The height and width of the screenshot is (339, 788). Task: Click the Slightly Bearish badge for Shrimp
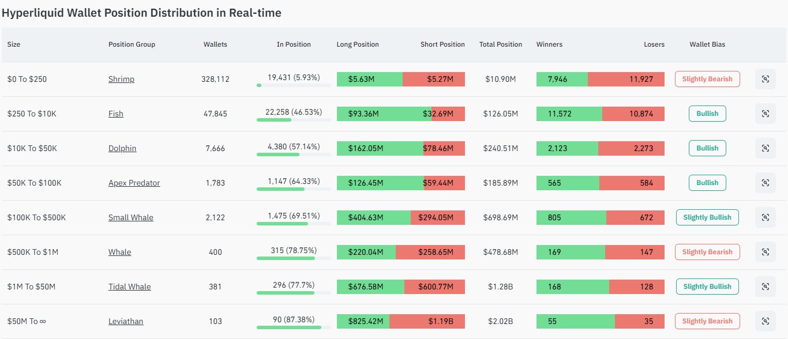707,79
